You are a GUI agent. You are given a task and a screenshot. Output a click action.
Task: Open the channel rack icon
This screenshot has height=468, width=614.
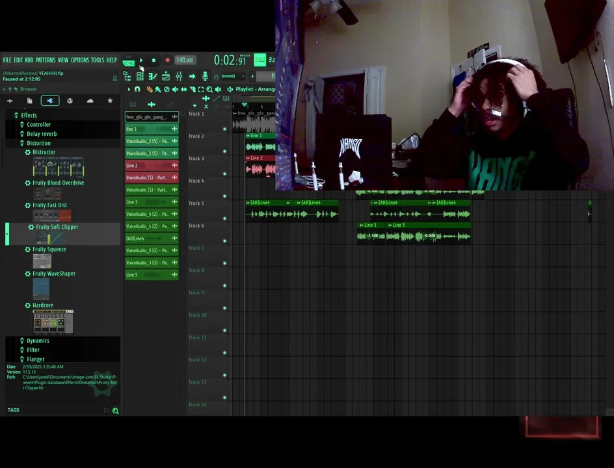[140, 76]
